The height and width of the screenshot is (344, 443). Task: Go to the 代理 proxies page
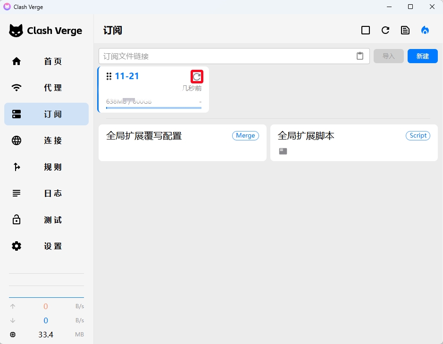click(x=46, y=88)
